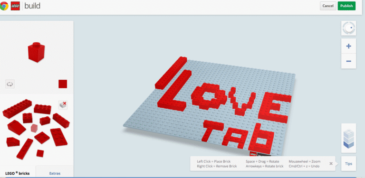Choose the 2x2 square brick

pyautogui.click(x=28, y=118)
